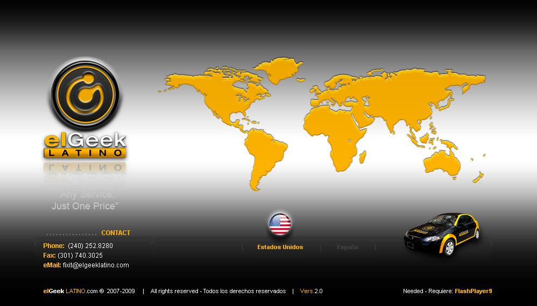Click the 2007-2009 copyright years
Screen dimensions: 537x306
click(121, 291)
